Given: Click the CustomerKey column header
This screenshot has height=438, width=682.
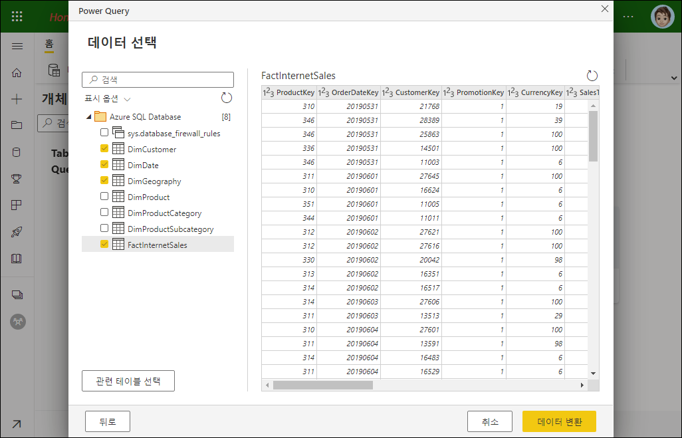Looking at the screenshot, I should (x=411, y=92).
